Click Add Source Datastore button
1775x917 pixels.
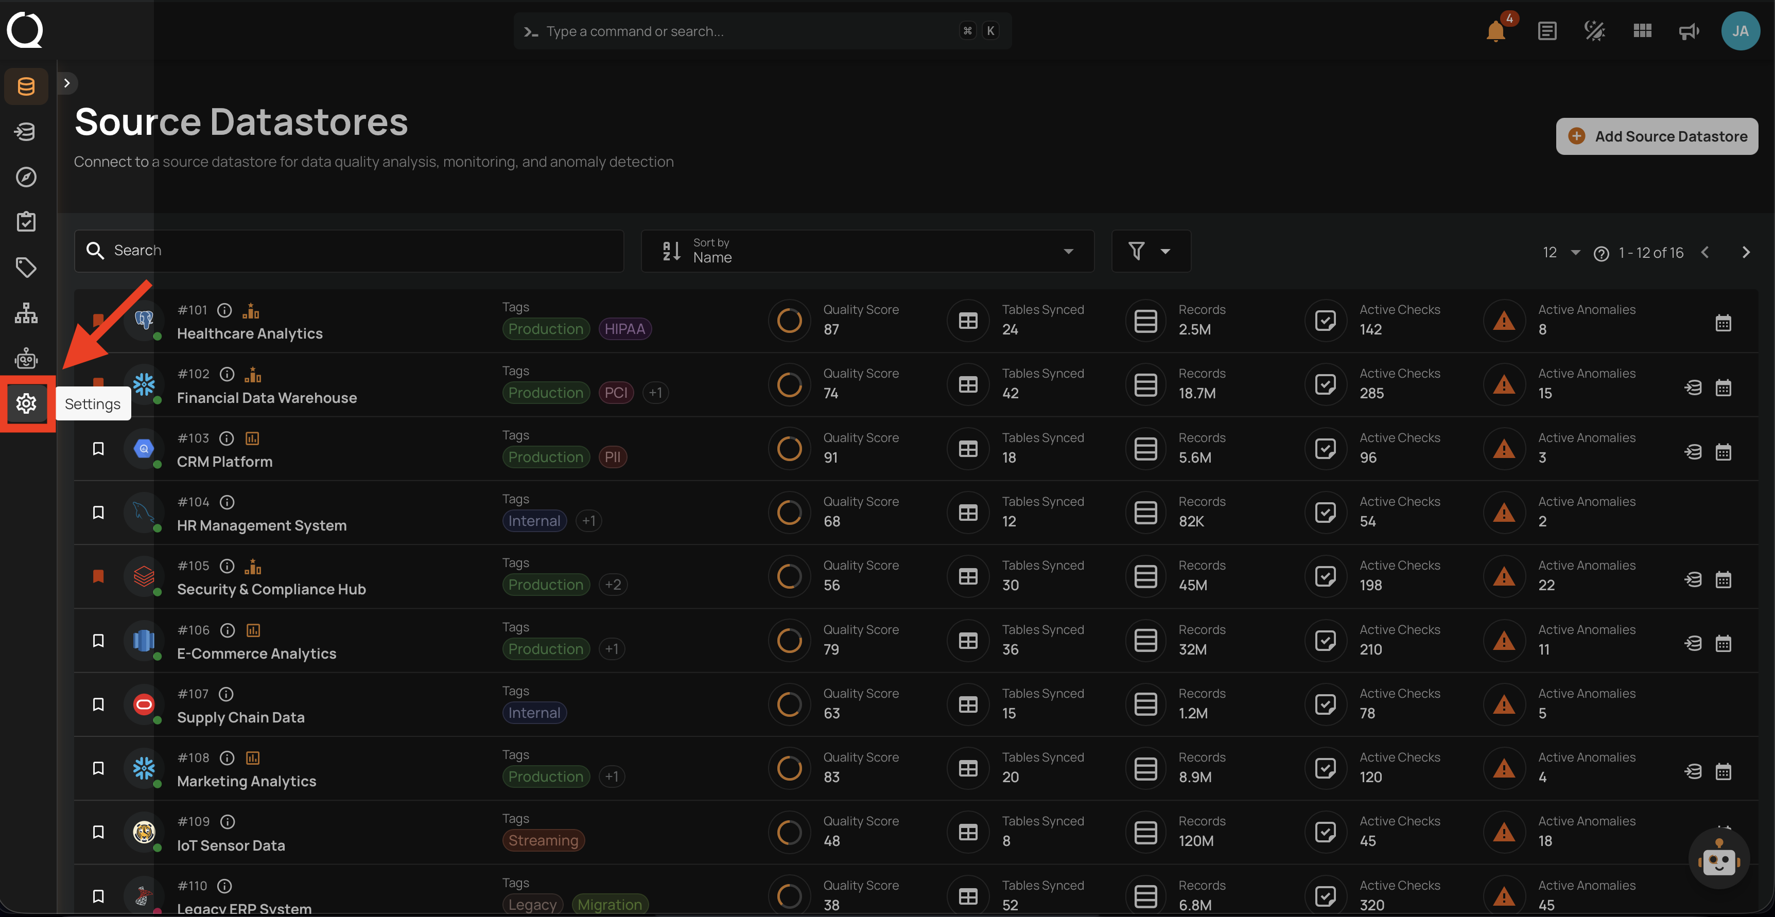click(x=1657, y=136)
